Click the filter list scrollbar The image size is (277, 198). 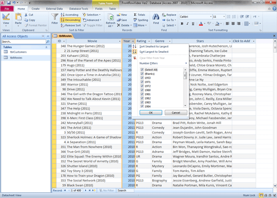[x=185, y=88]
